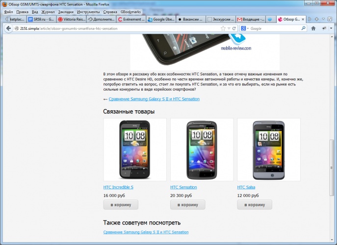Open the Сравнение link under Также советуем посмотреть
The height and width of the screenshot is (245, 337).
coord(146,232)
